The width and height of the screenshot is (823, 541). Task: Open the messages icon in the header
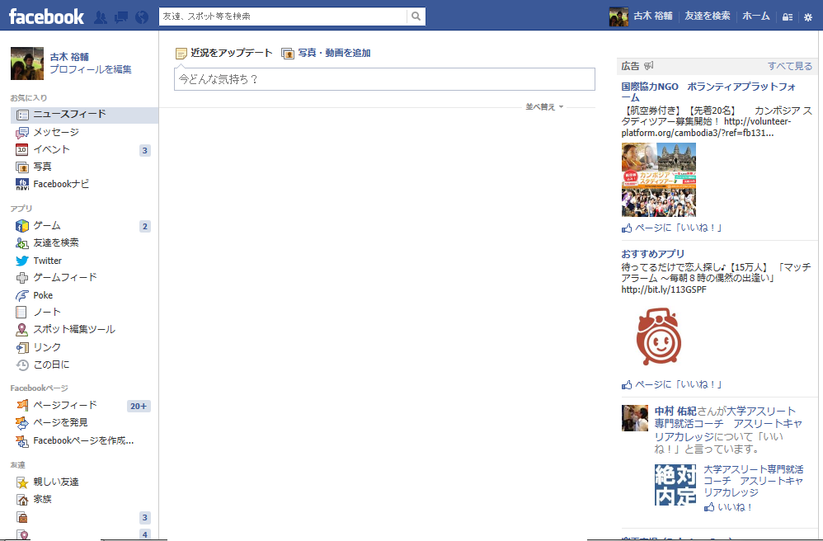click(x=121, y=17)
